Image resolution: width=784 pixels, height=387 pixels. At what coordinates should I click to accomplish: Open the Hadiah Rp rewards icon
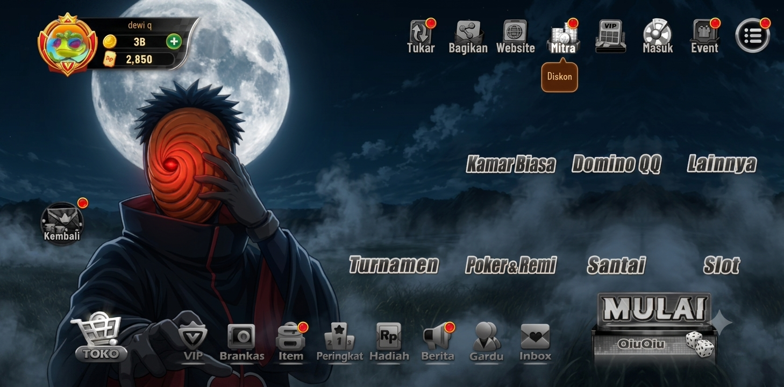tap(389, 342)
